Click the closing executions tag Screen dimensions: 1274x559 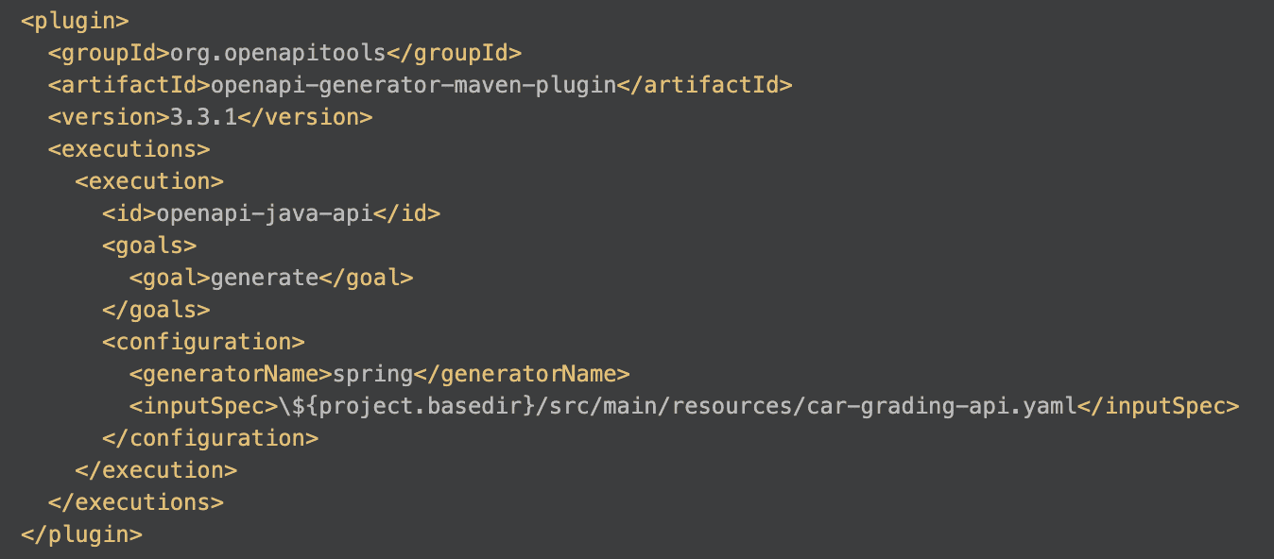[135, 502]
